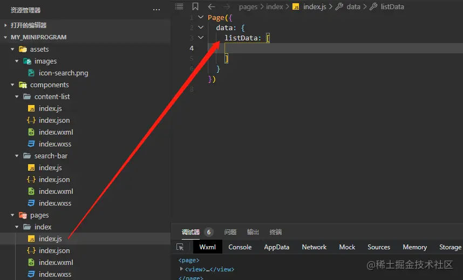The width and height of the screenshot is (463, 280).
Task: Click the bookmark icon in editor toolbar
Action: pyautogui.click(x=195, y=6)
